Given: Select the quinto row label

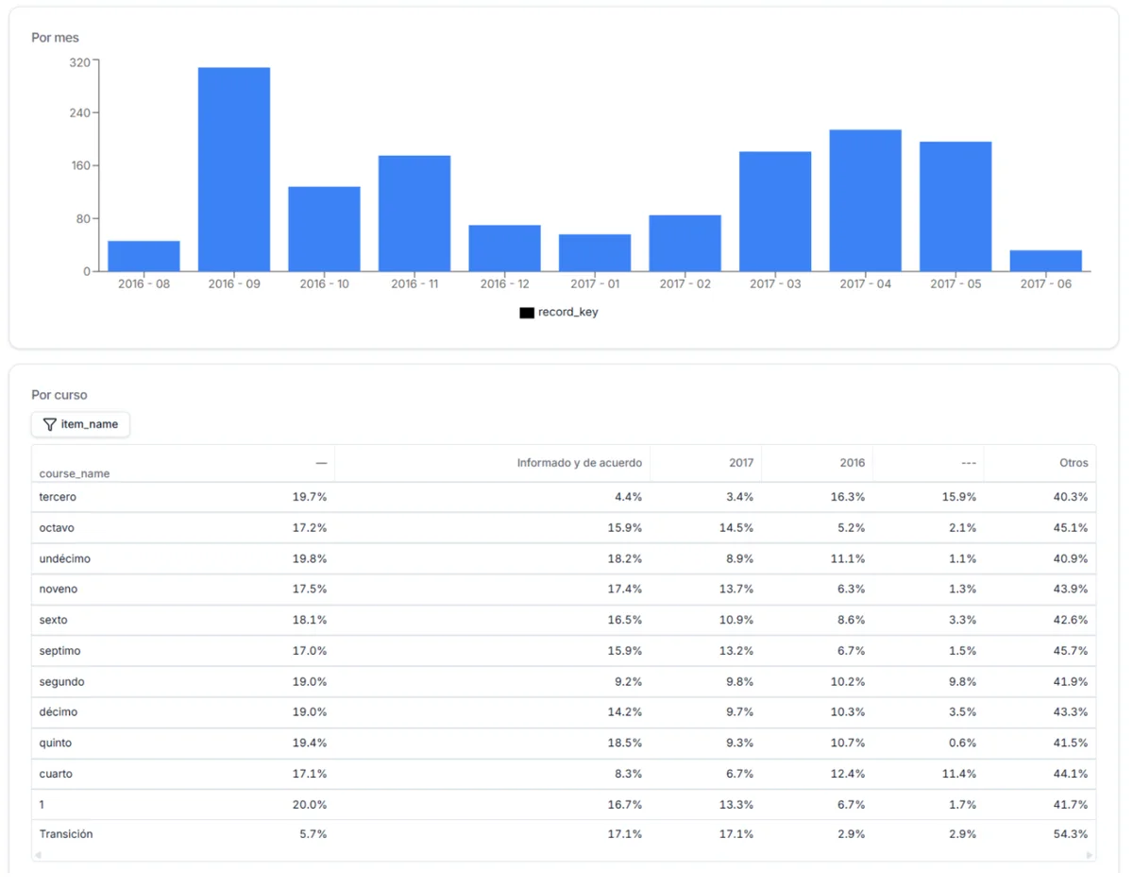Looking at the screenshot, I should pyautogui.click(x=56, y=743).
